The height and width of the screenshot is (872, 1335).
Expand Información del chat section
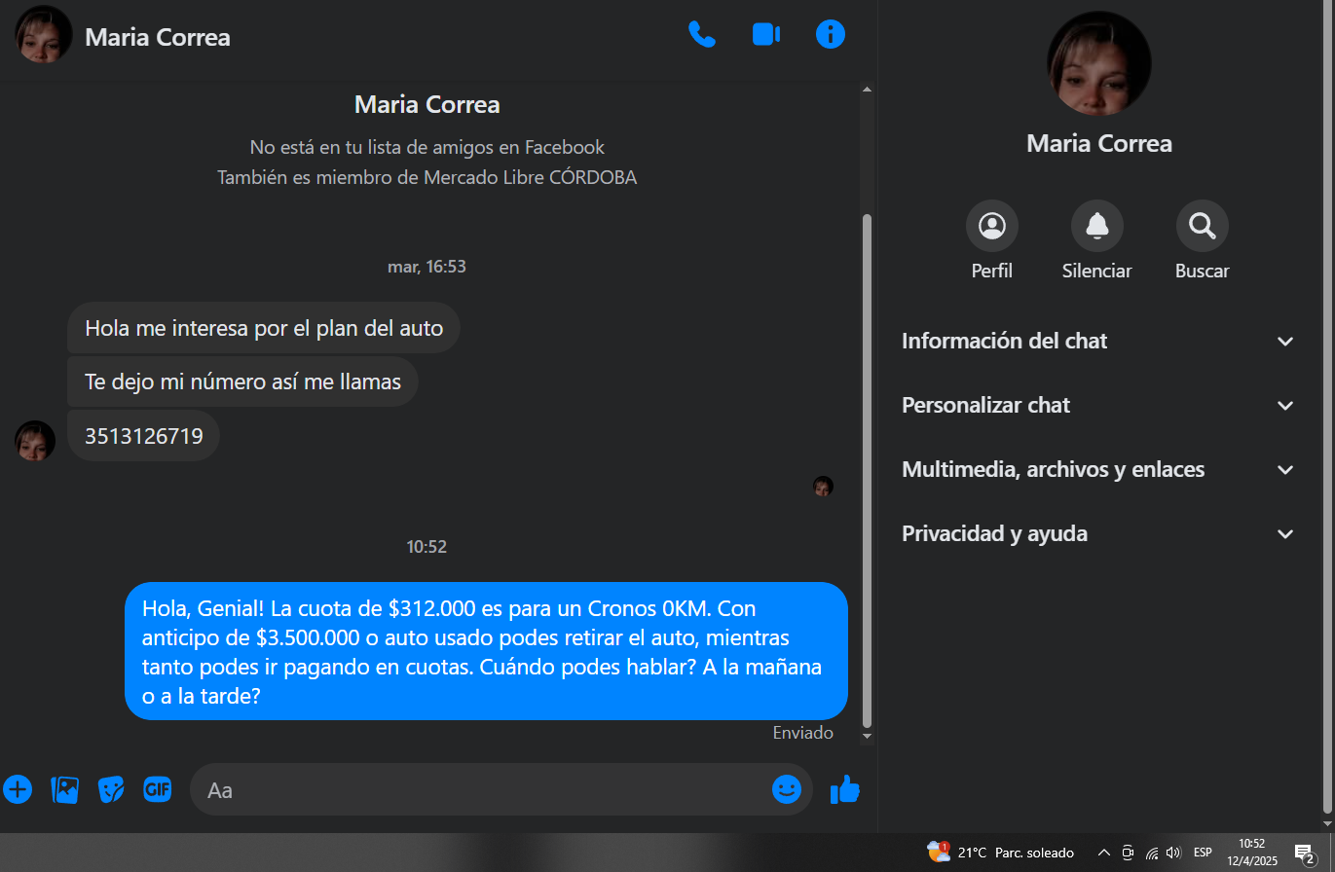(x=1099, y=342)
